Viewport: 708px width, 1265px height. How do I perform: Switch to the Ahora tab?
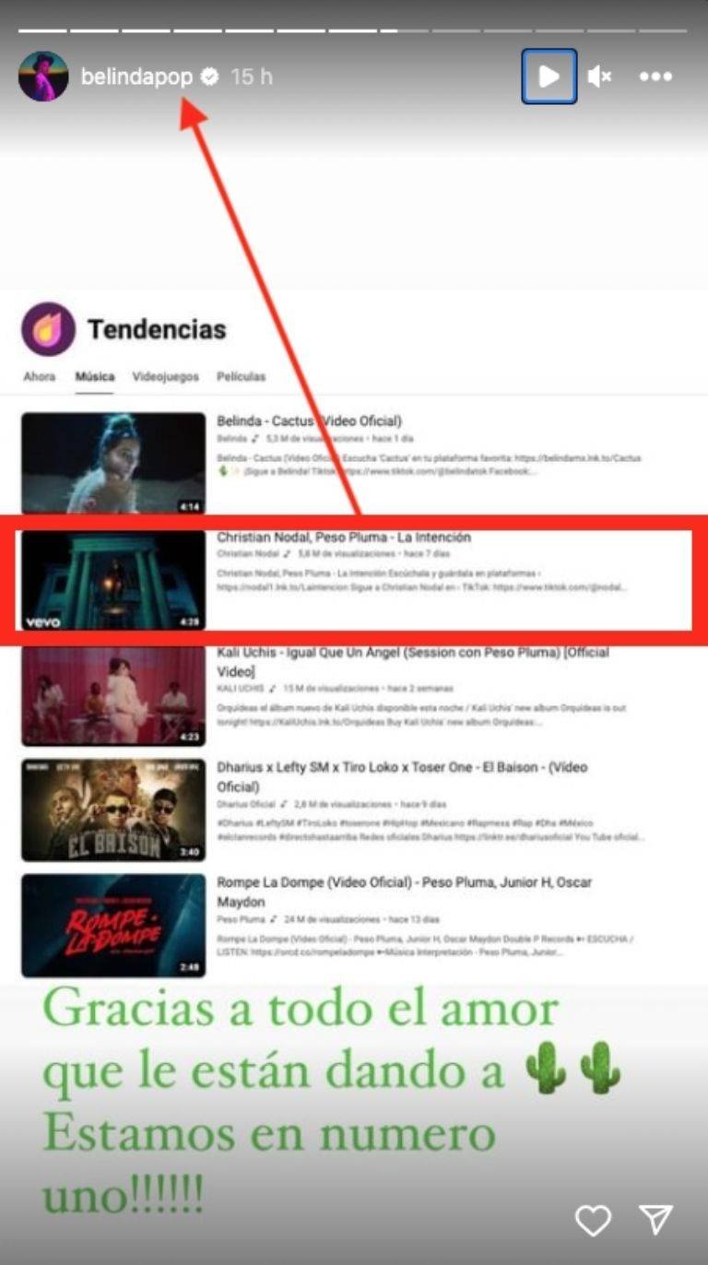(39, 377)
